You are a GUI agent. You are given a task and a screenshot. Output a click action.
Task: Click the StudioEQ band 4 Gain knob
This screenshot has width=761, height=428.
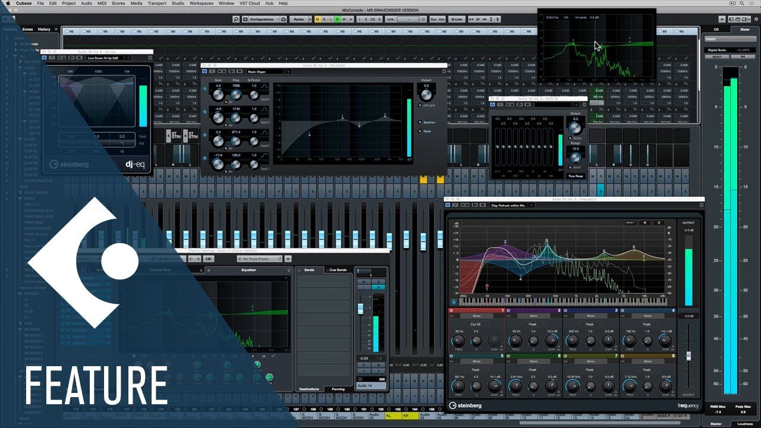coord(218,95)
